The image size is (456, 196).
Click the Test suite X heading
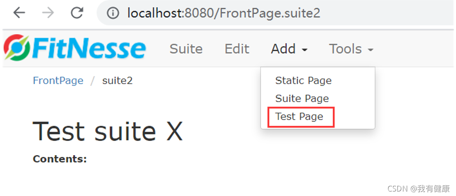click(108, 131)
